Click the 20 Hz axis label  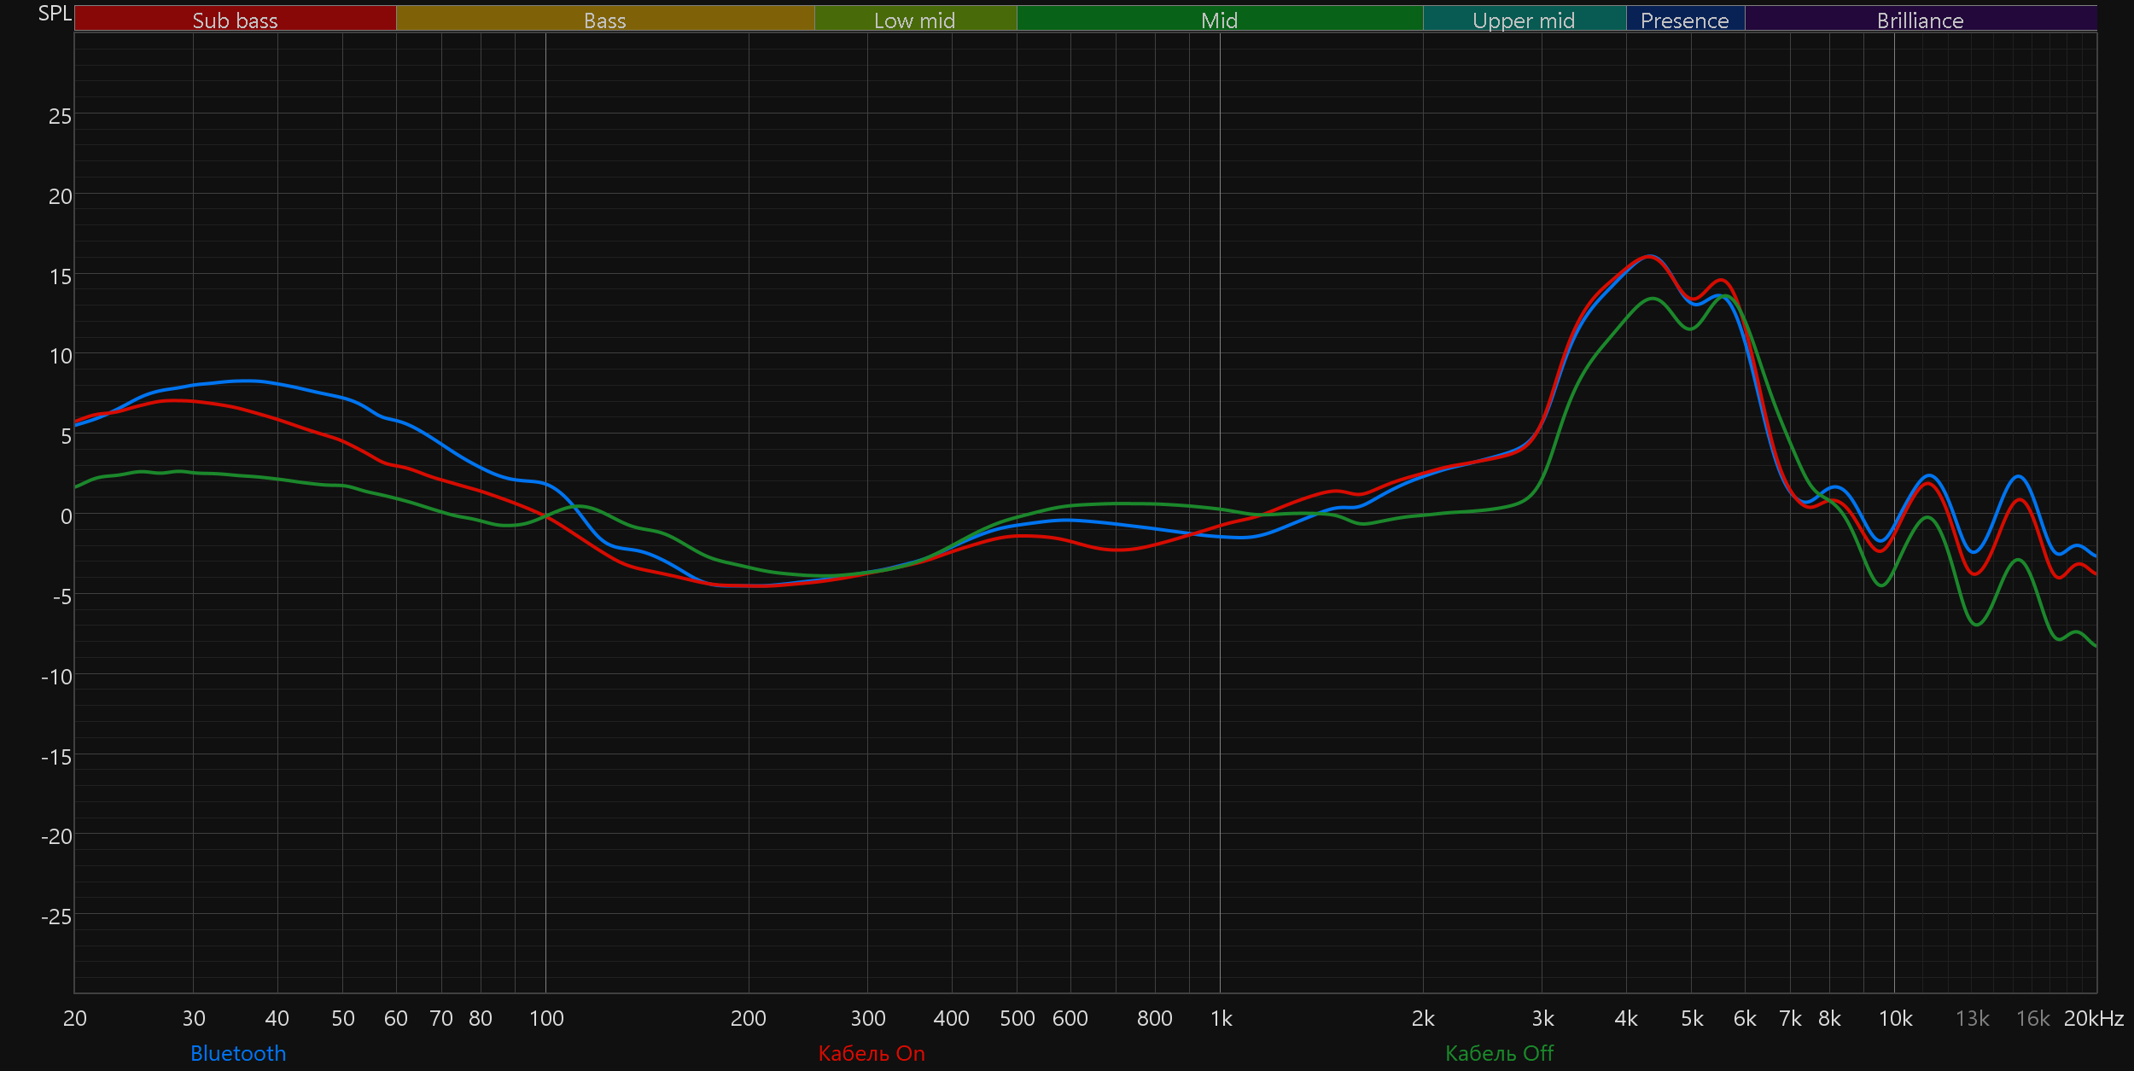click(75, 1018)
